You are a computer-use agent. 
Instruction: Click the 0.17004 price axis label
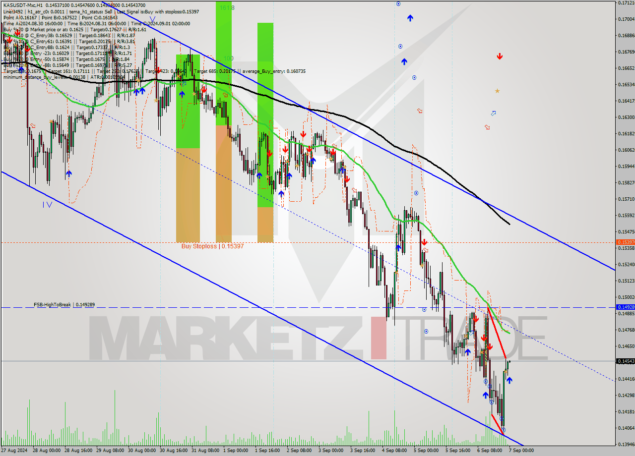tap(626, 19)
